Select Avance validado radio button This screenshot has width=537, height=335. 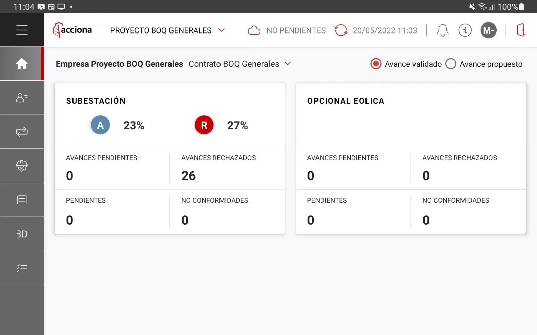(x=376, y=64)
